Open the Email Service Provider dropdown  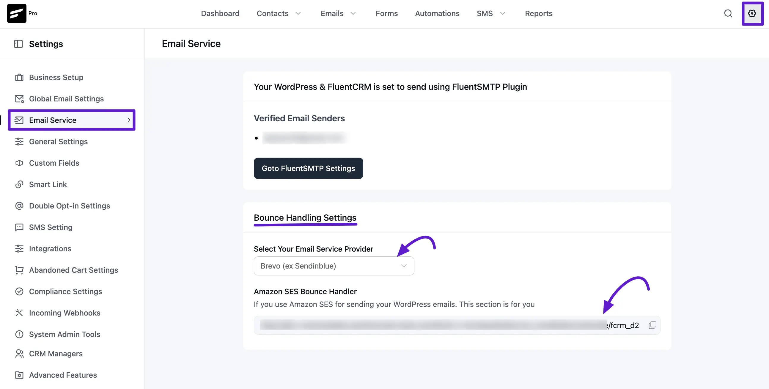(x=334, y=266)
